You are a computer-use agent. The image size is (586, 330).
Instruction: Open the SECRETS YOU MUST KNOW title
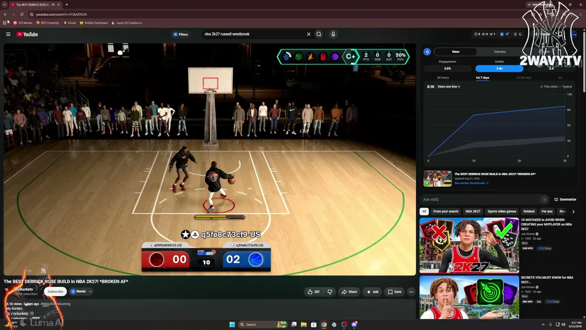[x=547, y=280]
